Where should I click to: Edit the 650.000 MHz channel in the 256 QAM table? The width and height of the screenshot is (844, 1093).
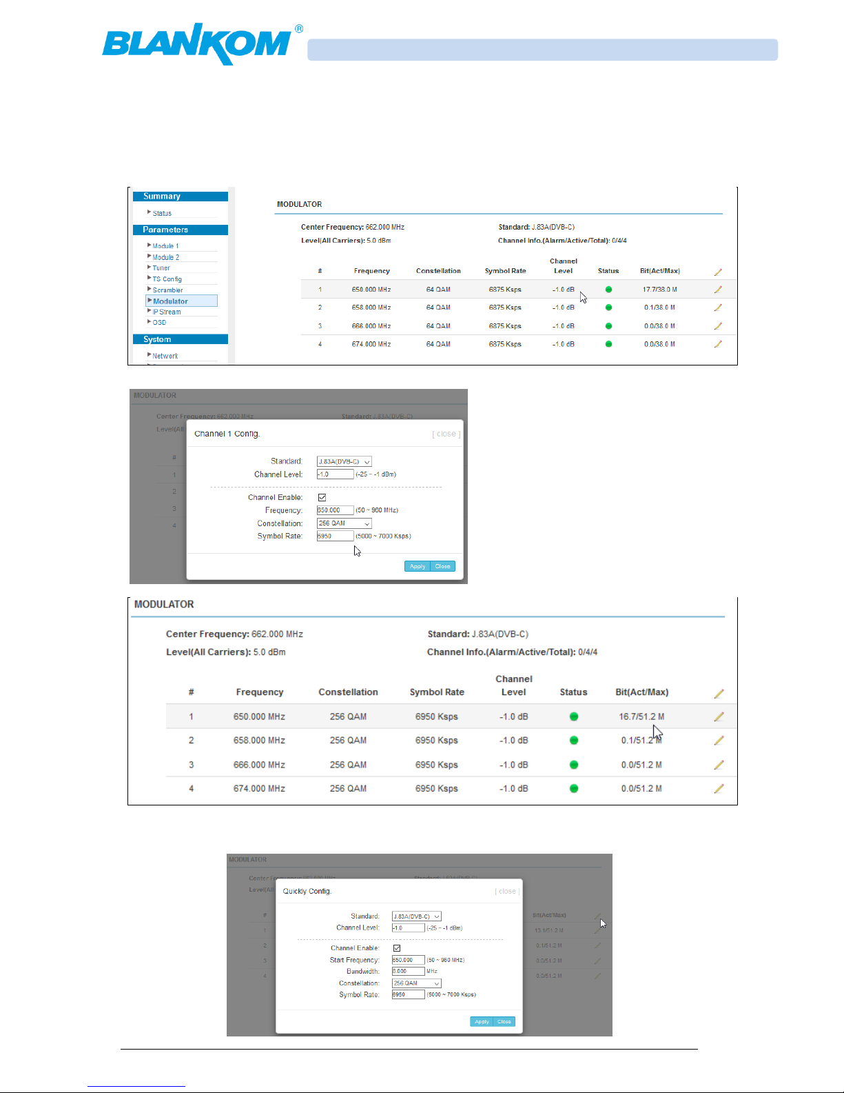tap(719, 717)
